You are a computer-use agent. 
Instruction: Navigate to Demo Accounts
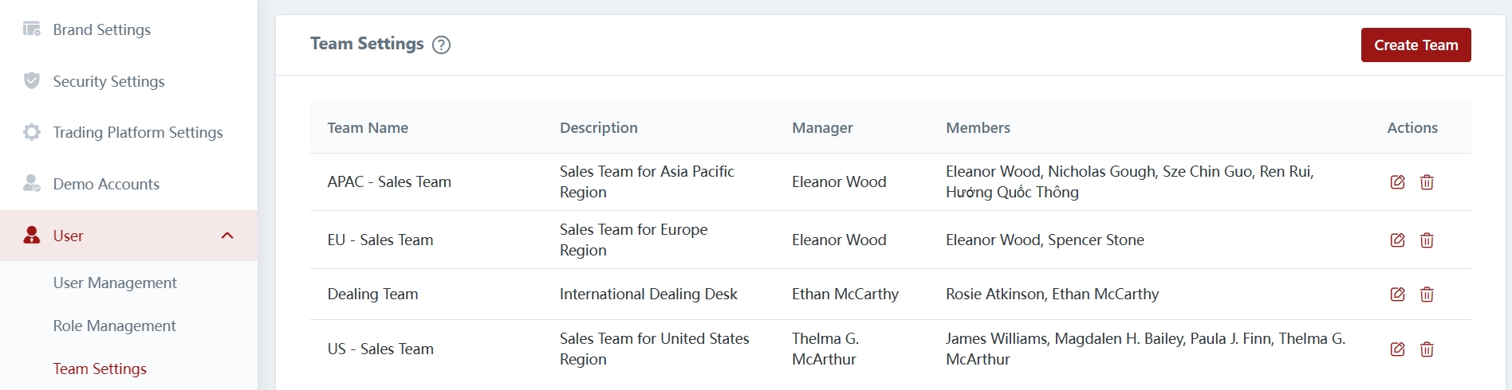pyautogui.click(x=106, y=185)
